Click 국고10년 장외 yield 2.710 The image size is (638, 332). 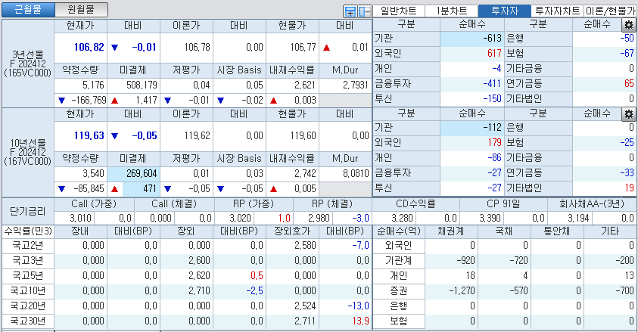pyautogui.click(x=199, y=290)
